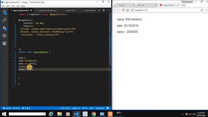Click the Ln 20, Col 11 cursor position indicator
This screenshot has height=117, width=208.
[x=65, y=108]
